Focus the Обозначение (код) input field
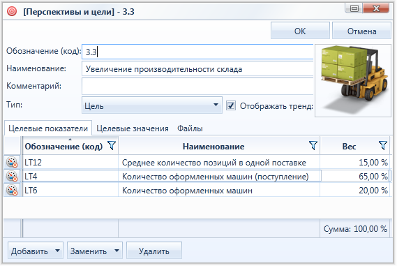Image resolution: width=397 pixels, height=266 pixels. (x=197, y=52)
